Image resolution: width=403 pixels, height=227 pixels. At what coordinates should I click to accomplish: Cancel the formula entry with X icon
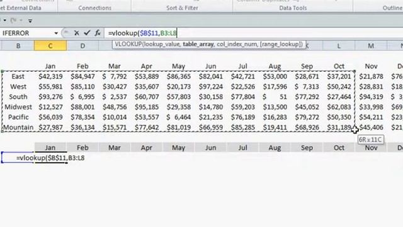pyautogui.click(x=76, y=33)
